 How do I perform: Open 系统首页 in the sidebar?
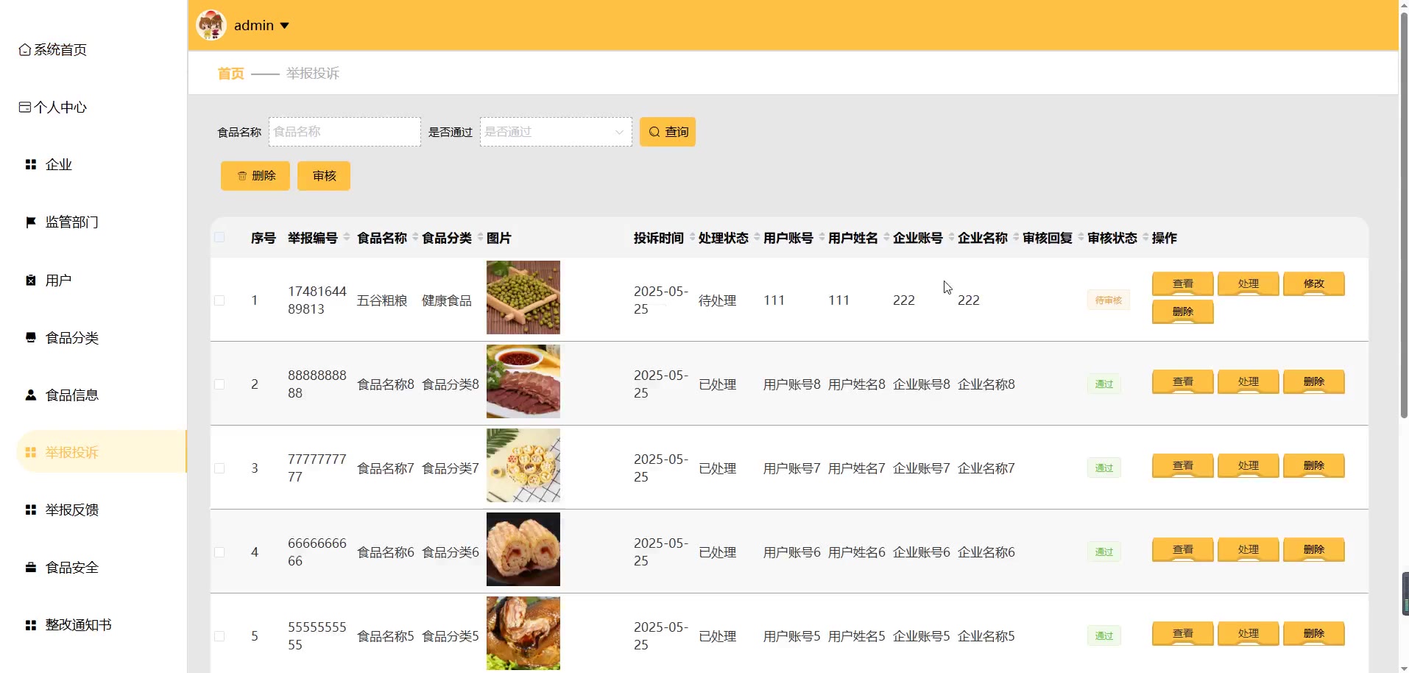click(60, 50)
